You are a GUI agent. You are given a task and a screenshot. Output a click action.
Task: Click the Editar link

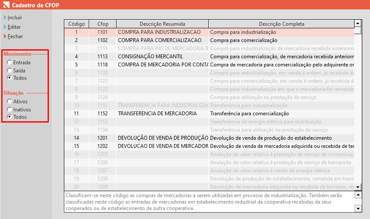(x=14, y=27)
